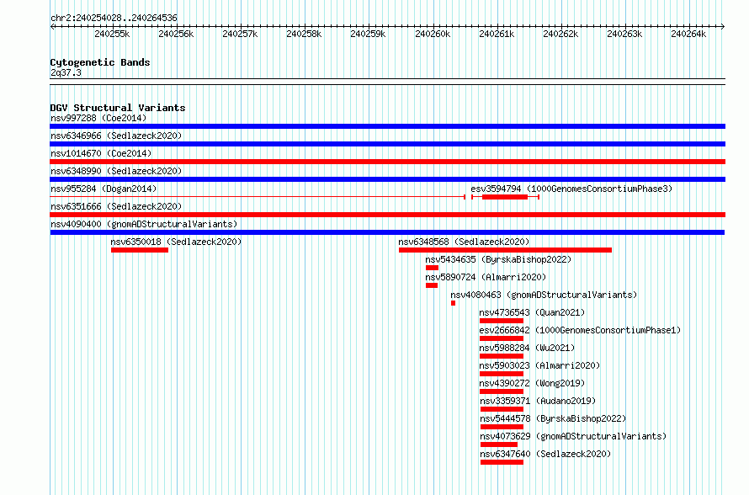The width and height of the screenshot is (749, 495).
Task: Select the red bar under nsv4073629
Action: [x=499, y=444]
